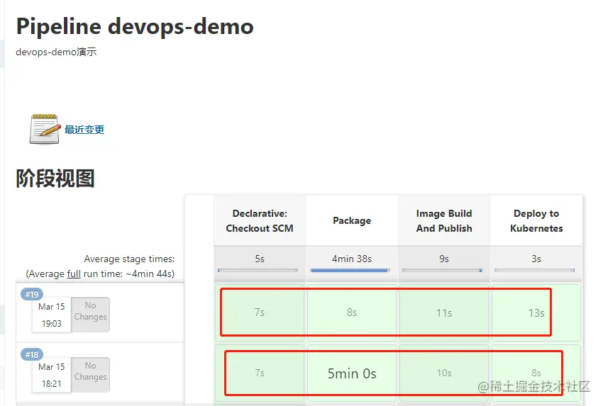Click No Changes box for build #19
603x406 pixels.
tap(90, 314)
